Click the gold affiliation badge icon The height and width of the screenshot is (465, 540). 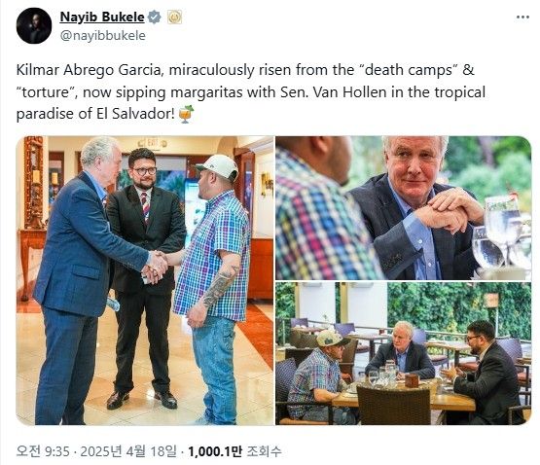click(x=174, y=17)
